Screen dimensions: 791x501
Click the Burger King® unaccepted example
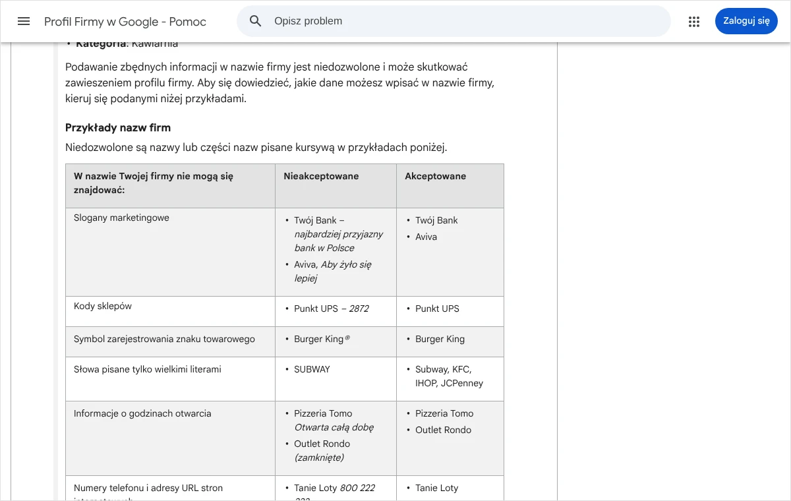tap(322, 339)
